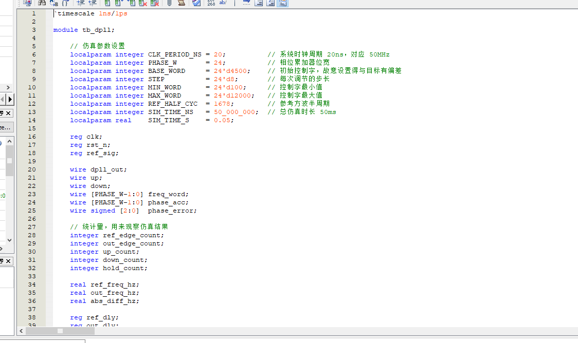Viewport: 578px width, 343px height.
Task: Click the first document page toolbar icon
Action: pos(259,3)
